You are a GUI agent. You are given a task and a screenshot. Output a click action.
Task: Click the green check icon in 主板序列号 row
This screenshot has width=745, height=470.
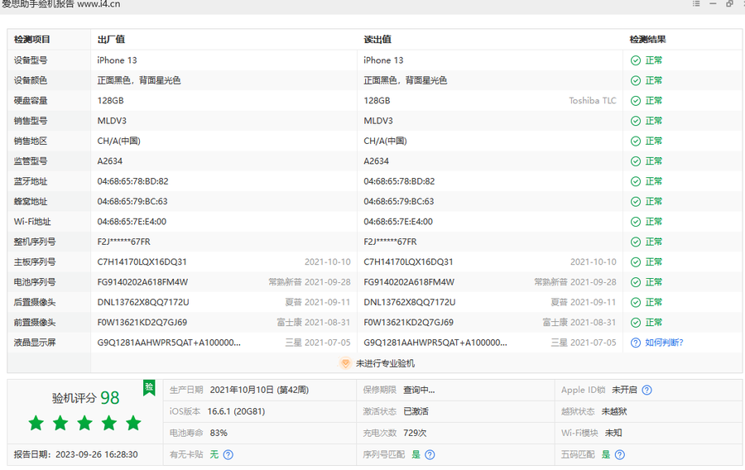click(635, 262)
